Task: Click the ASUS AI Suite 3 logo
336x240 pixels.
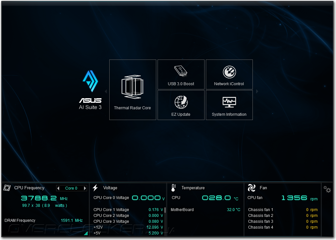Action: pyautogui.click(x=90, y=90)
